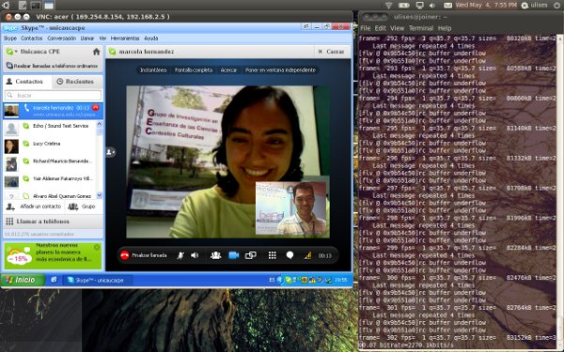
Task: Open Terminal menu in terminal window
Action: (x=421, y=28)
